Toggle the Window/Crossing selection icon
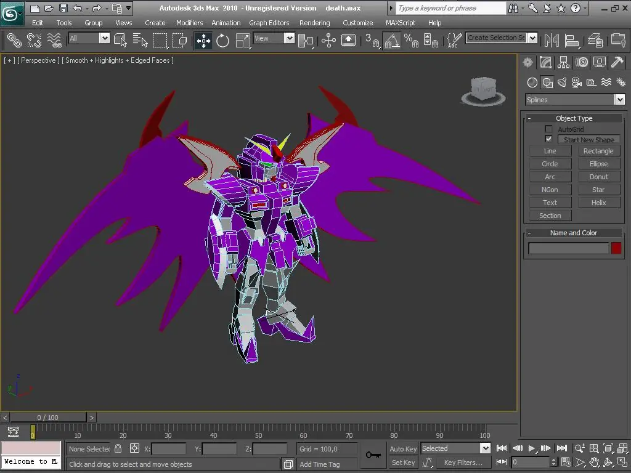Image resolution: width=631 pixels, height=473 pixels. point(179,40)
